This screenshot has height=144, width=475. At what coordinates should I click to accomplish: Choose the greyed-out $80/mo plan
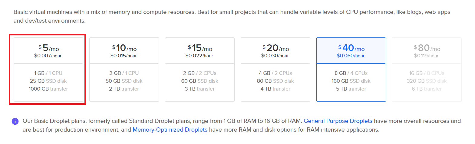point(427,69)
